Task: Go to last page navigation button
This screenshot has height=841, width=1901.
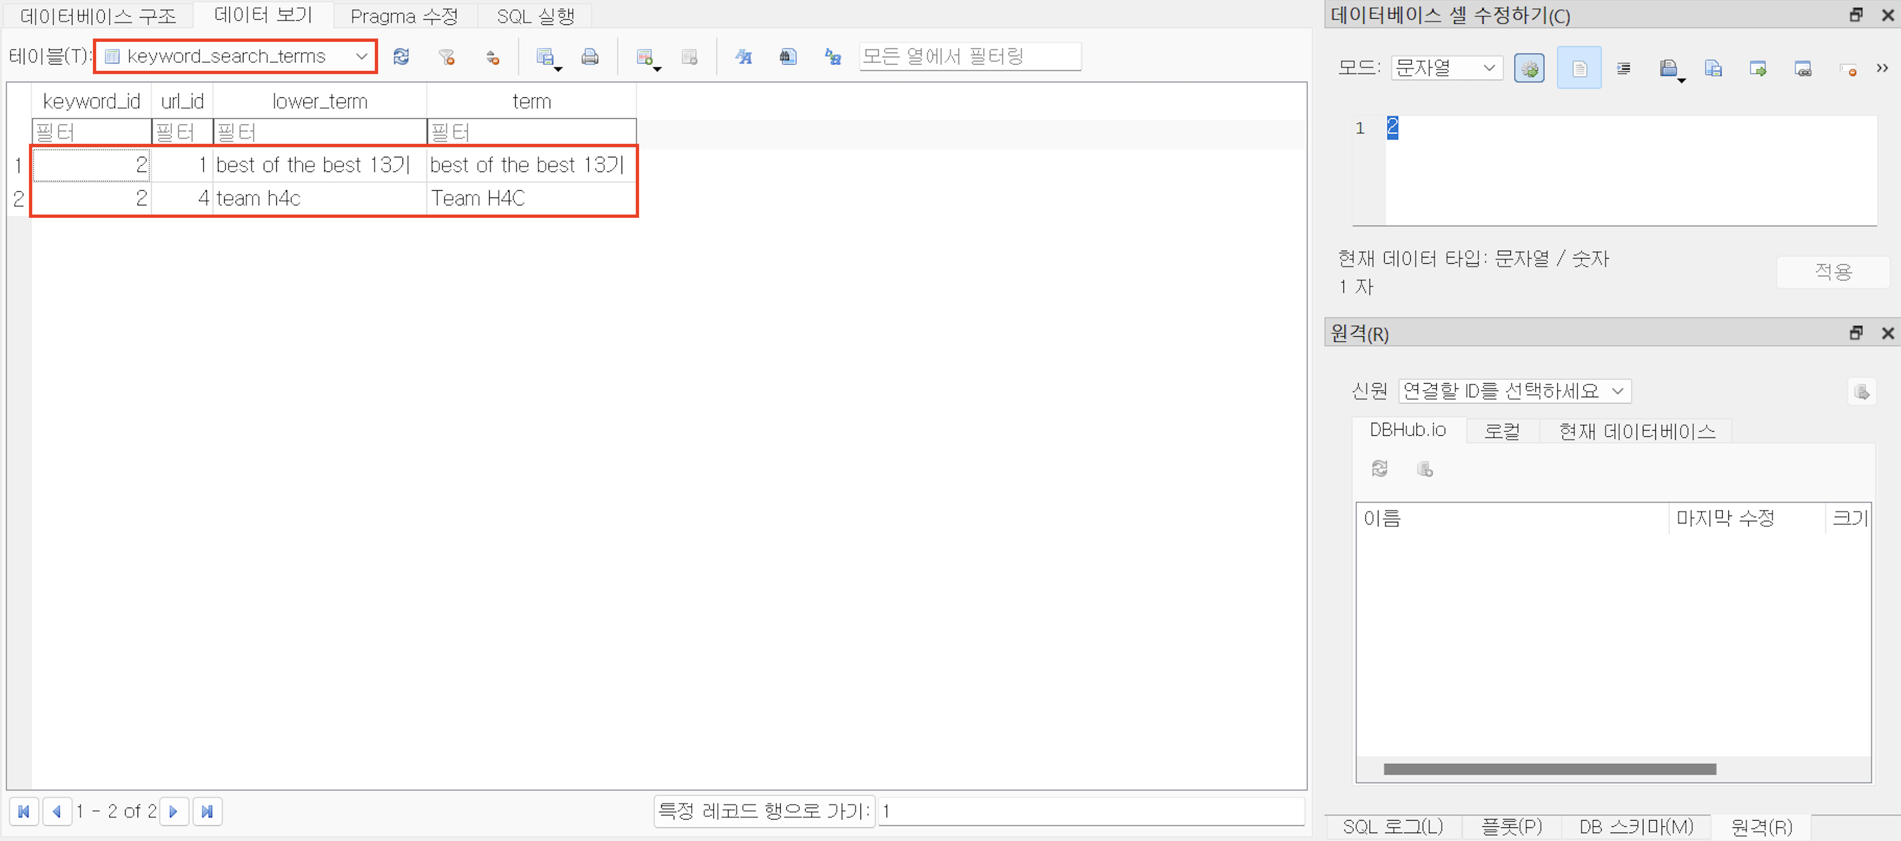Action: point(207,812)
